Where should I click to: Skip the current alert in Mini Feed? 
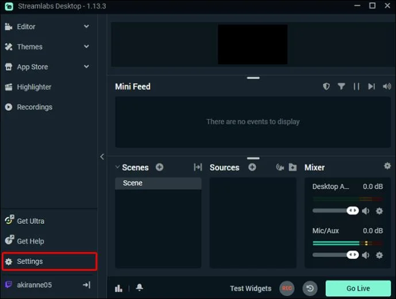pyautogui.click(x=371, y=87)
